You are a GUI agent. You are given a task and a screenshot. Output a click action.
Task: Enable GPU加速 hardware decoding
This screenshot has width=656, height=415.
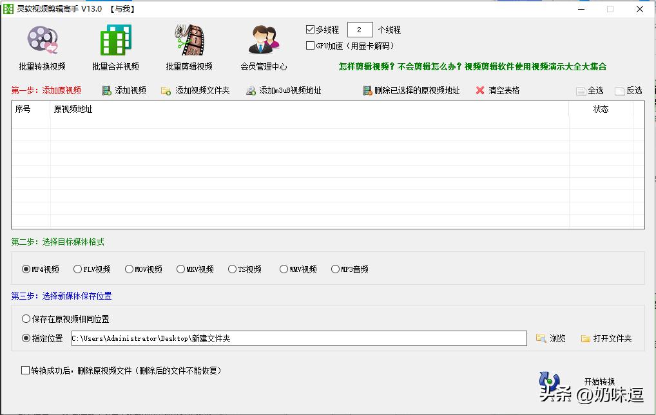(x=309, y=45)
